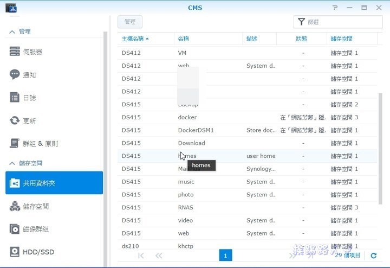Click the 日誌 log icon
This screenshot has height=268, width=390.
[x=15, y=98]
